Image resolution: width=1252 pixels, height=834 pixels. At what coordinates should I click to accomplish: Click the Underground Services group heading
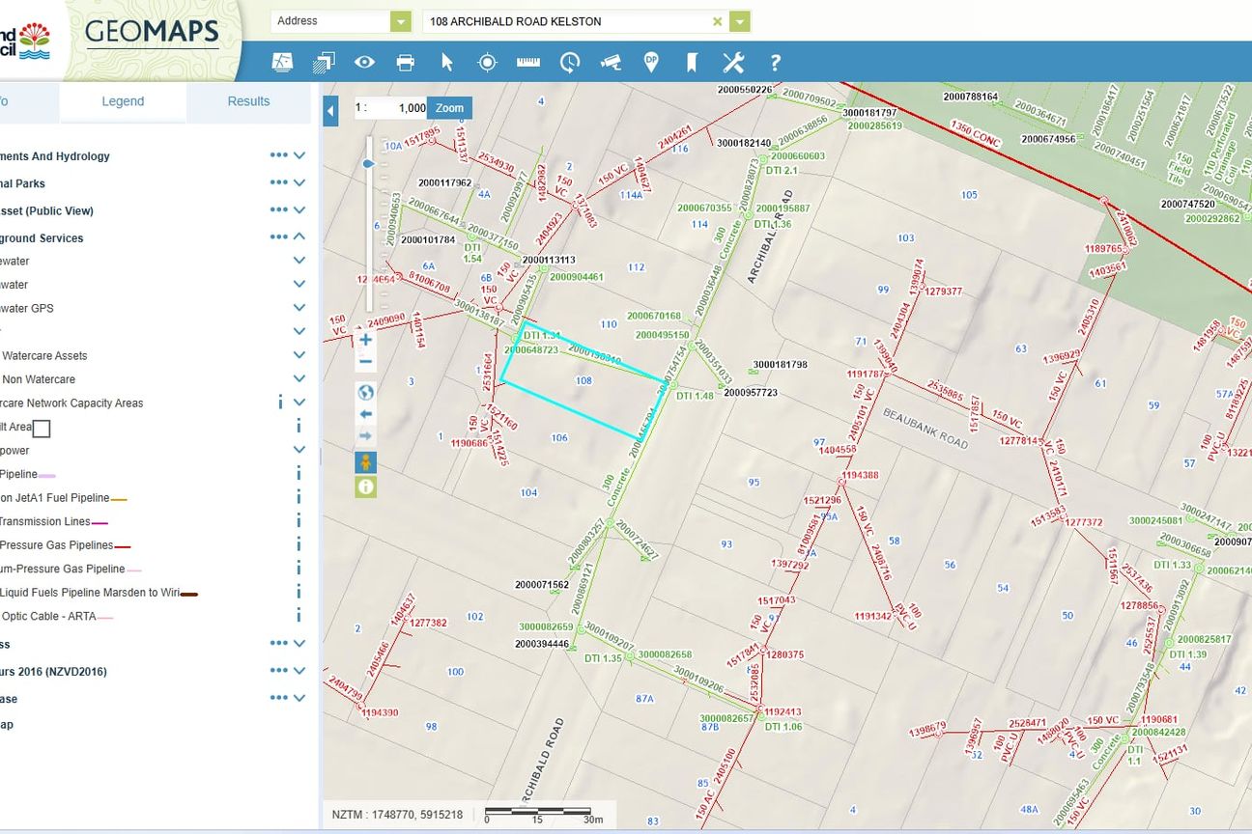[42, 238]
